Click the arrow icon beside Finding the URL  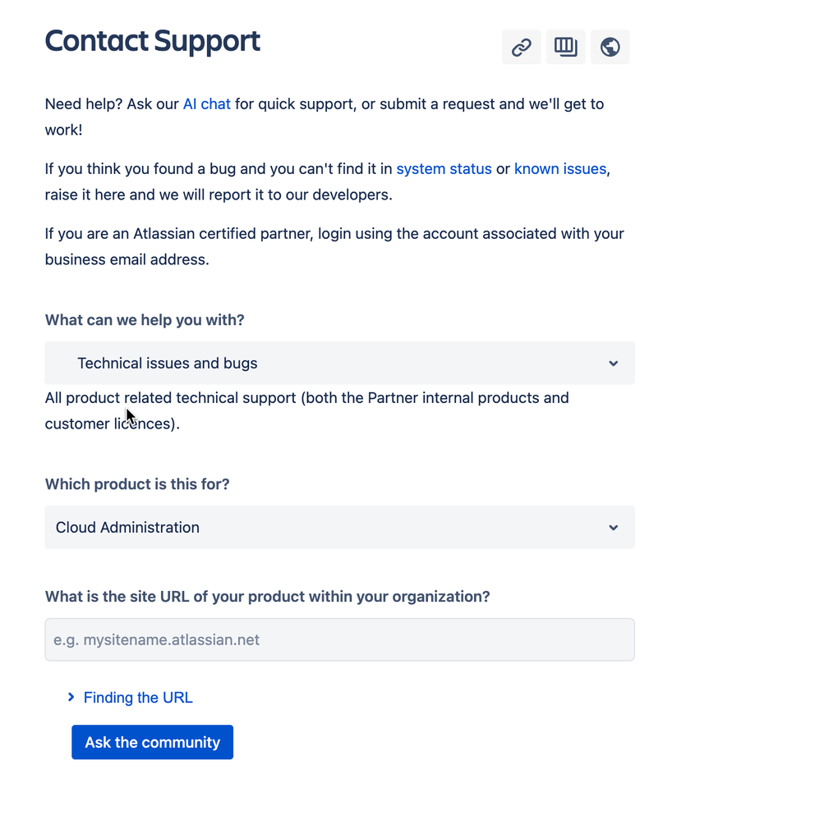71,697
